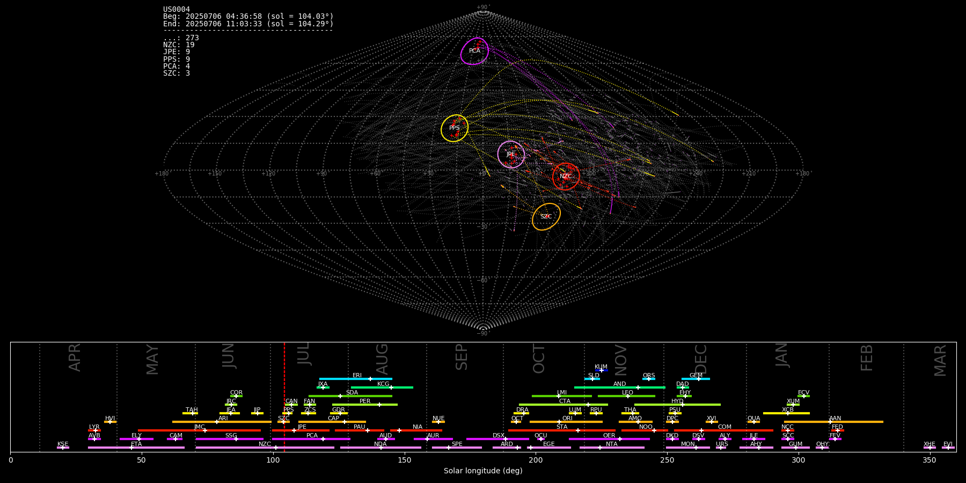Select the PAU shower bar
Viewport: 966px width, 483px height.
click(x=360, y=430)
